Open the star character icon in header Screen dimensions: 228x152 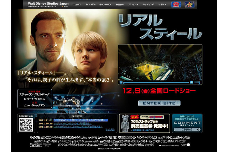[190, 5]
